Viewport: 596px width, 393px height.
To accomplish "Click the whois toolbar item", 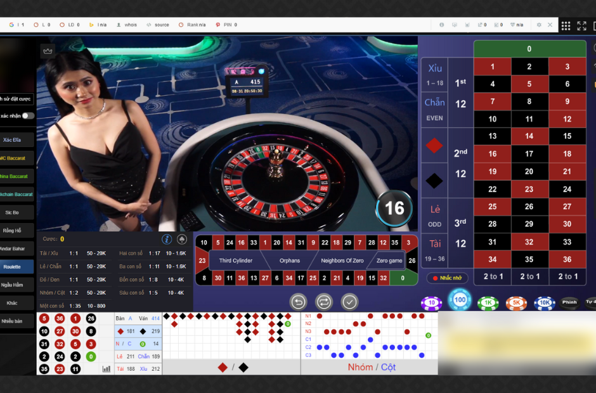I will tap(127, 25).
